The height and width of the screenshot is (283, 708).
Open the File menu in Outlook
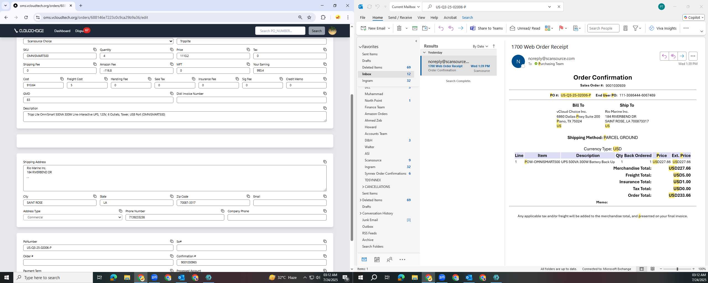tap(362, 17)
